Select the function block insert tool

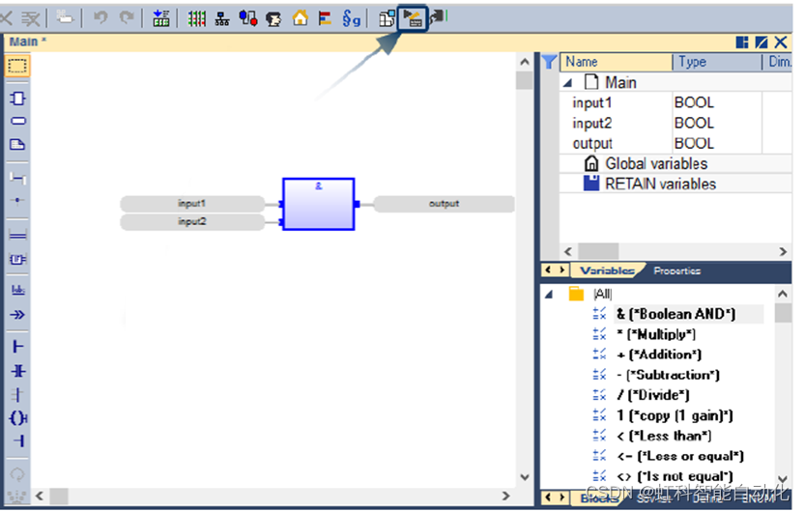(18, 98)
